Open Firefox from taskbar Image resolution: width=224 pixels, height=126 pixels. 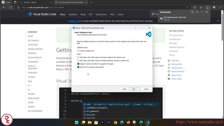coord(128,122)
